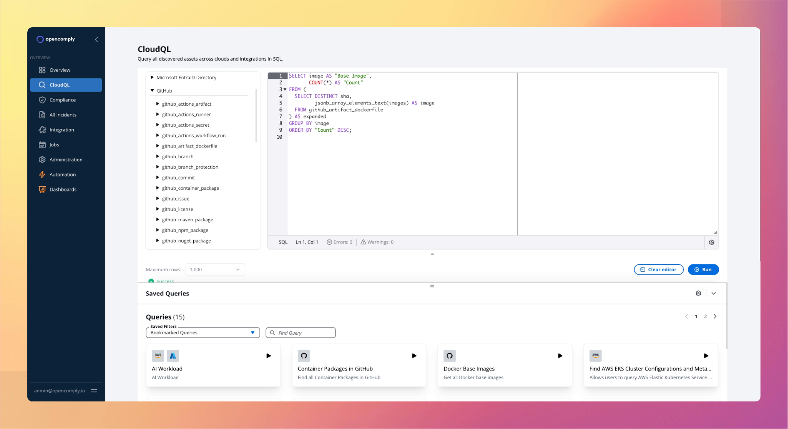The height and width of the screenshot is (429, 788).
Task: Click the Clear editor button
Action: [658, 270]
